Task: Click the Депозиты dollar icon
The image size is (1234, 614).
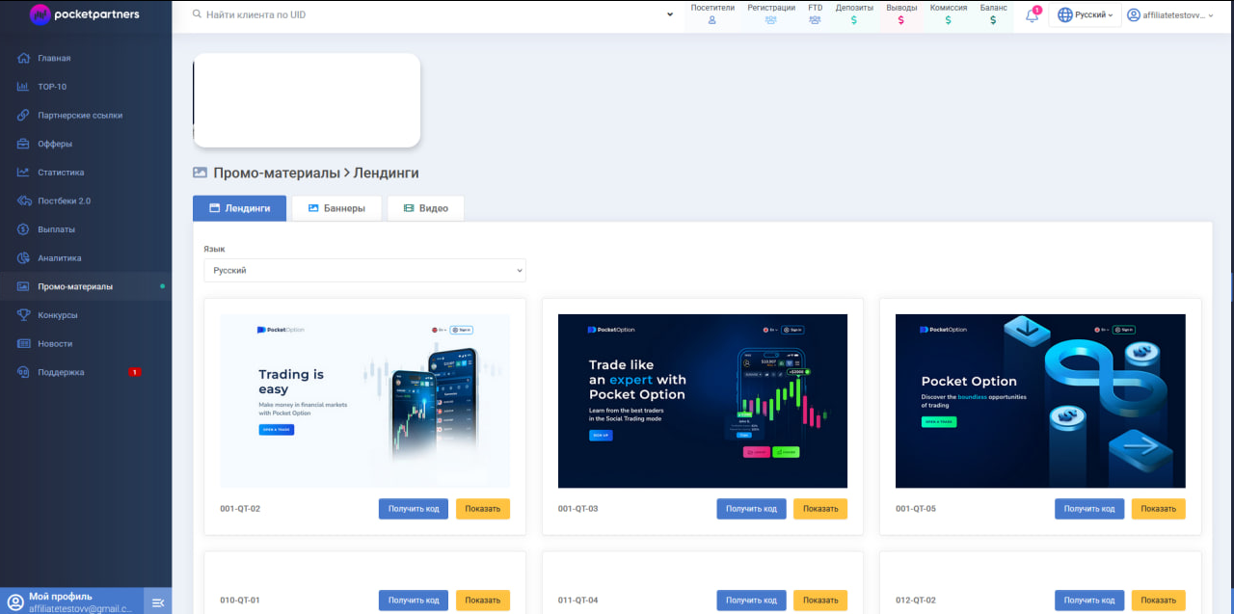Action: 854,20
